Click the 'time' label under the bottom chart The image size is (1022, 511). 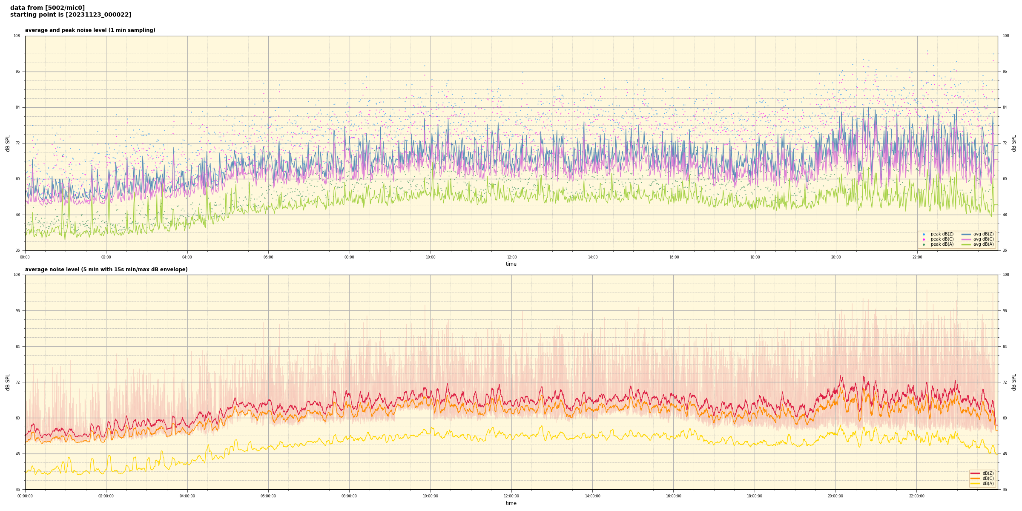click(511, 503)
